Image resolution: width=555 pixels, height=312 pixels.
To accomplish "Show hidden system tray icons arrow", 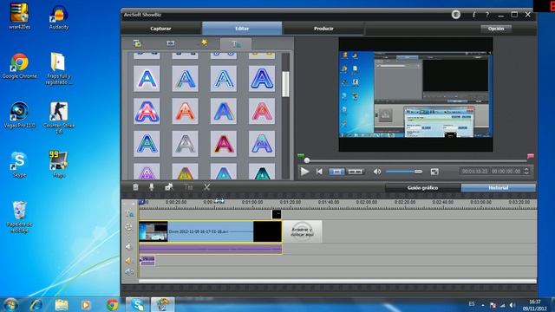I will tap(483, 304).
